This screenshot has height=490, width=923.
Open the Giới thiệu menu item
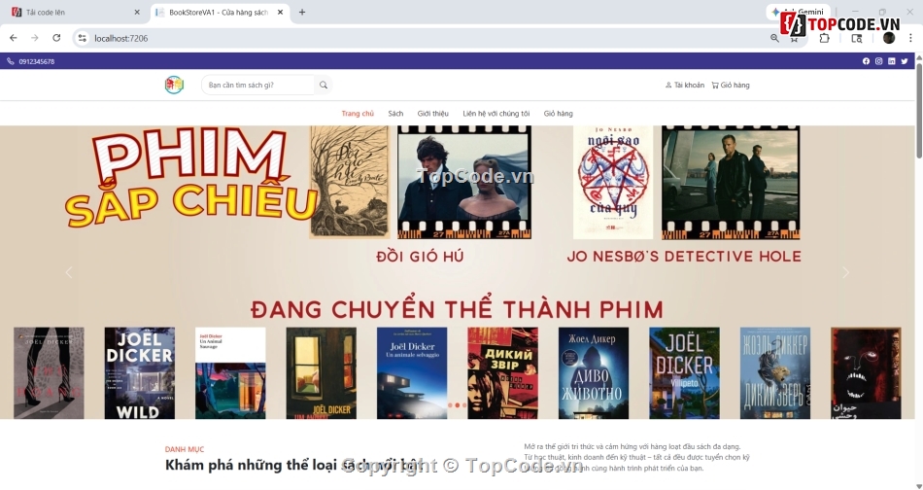[x=432, y=113]
